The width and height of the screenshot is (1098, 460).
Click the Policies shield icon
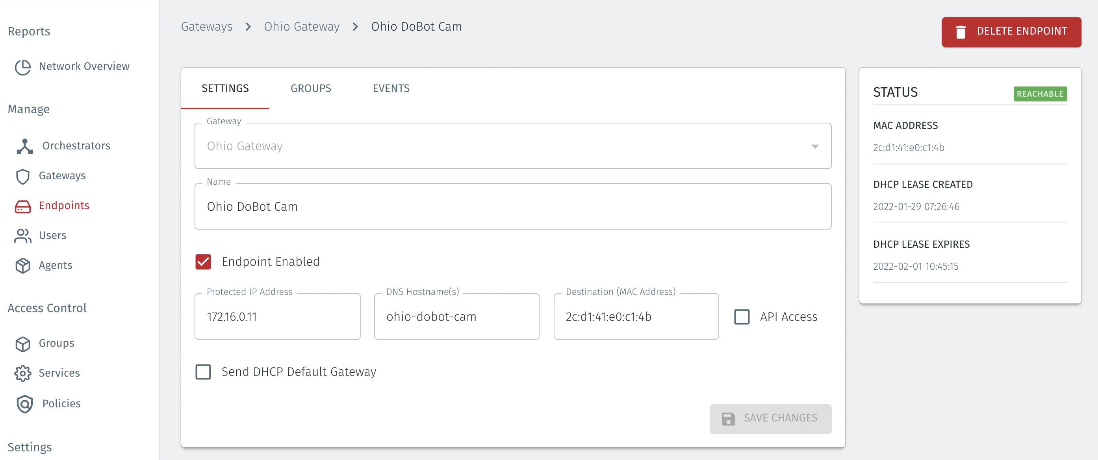24,404
